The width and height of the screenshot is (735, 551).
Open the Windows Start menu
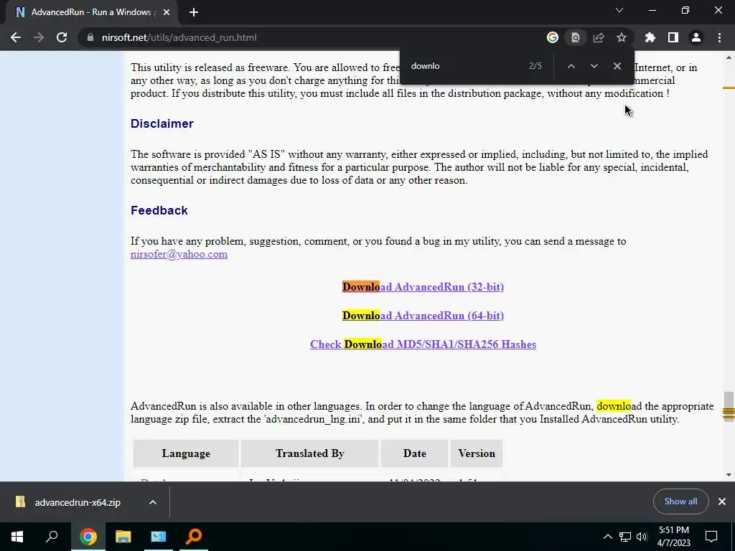coord(17,537)
